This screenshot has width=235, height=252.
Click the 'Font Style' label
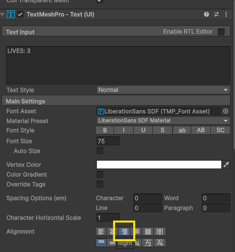[x=20, y=130]
